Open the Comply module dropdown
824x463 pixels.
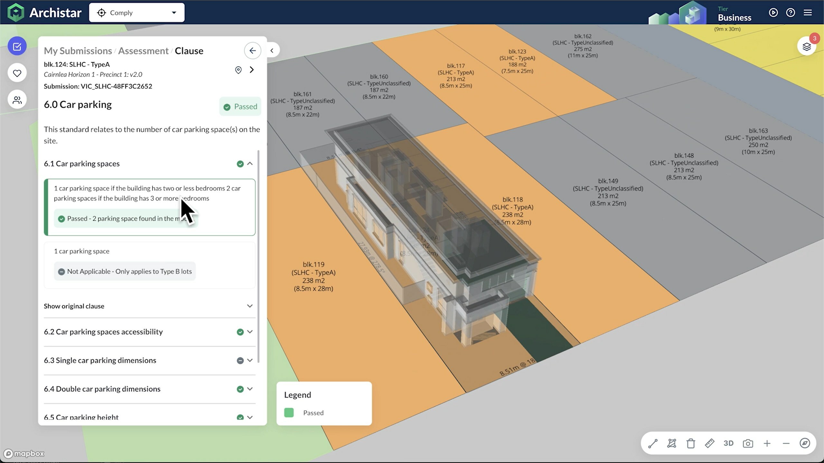(137, 13)
